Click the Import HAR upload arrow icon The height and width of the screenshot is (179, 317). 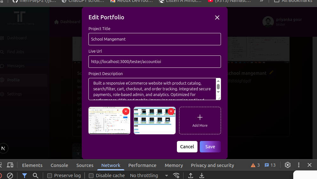click(x=191, y=176)
